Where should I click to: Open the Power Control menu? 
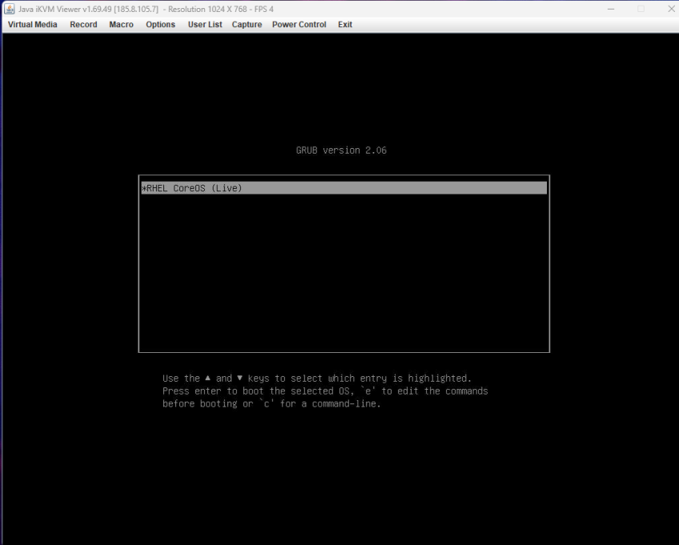pos(299,24)
